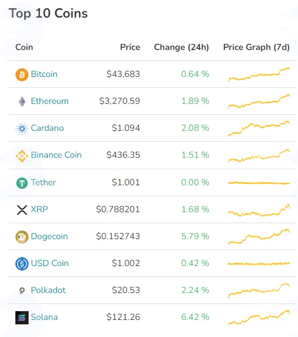This screenshot has width=298, height=337.
Task: View Bitcoin's 7-day price graph
Action: [259, 74]
